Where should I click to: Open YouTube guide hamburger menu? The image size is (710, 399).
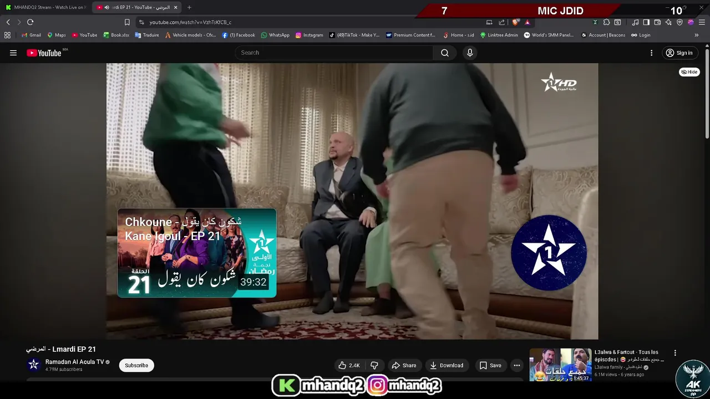[13, 53]
